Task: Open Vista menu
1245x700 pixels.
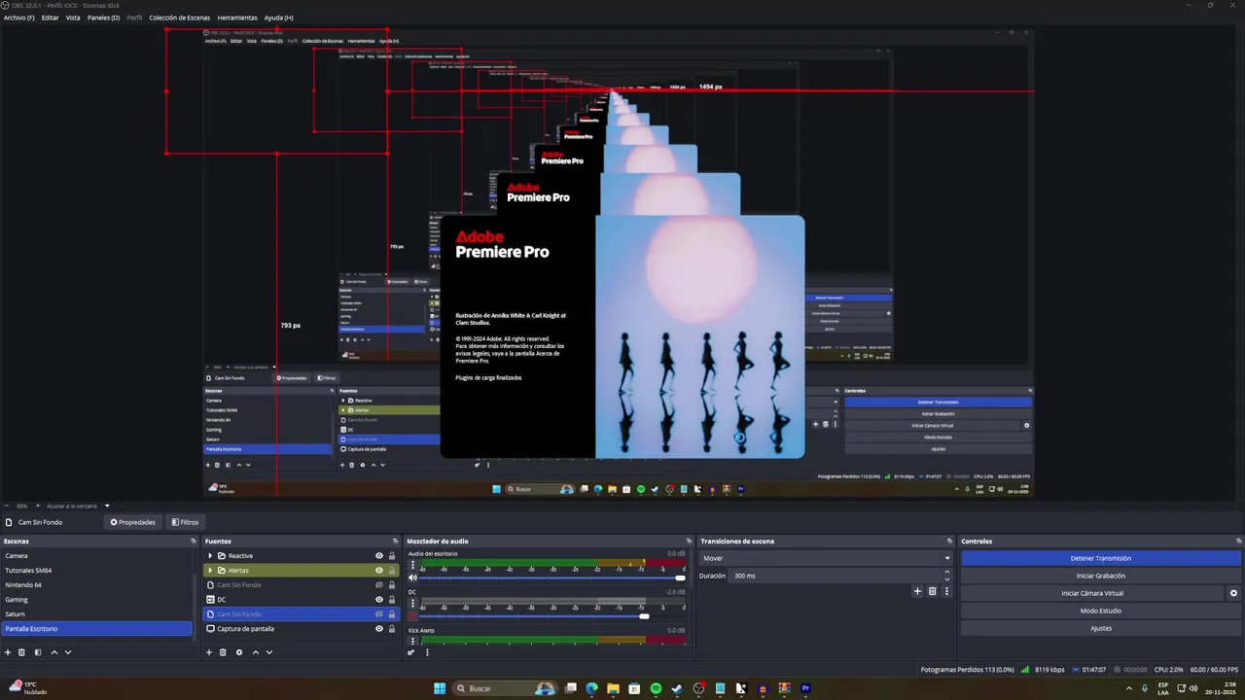Action: tap(73, 17)
